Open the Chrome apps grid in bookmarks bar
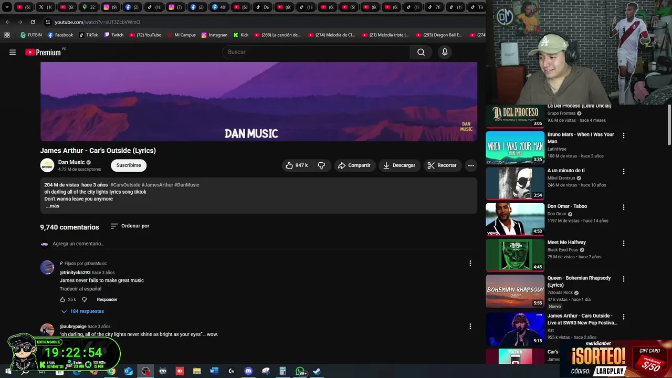This screenshot has width=672, height=378. 7,35
